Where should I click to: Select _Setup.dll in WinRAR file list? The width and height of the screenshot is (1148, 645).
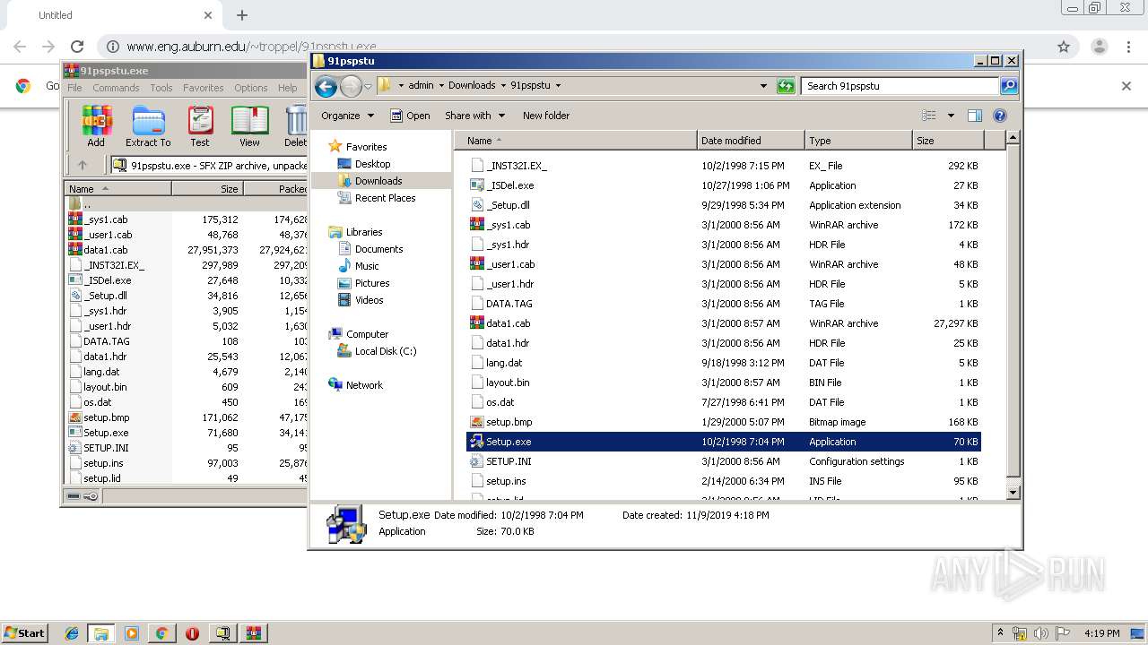(x=105, y=296)
